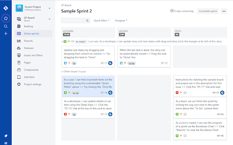Go to Reports in the sidebar
The image size is (233, 145).
28,41
